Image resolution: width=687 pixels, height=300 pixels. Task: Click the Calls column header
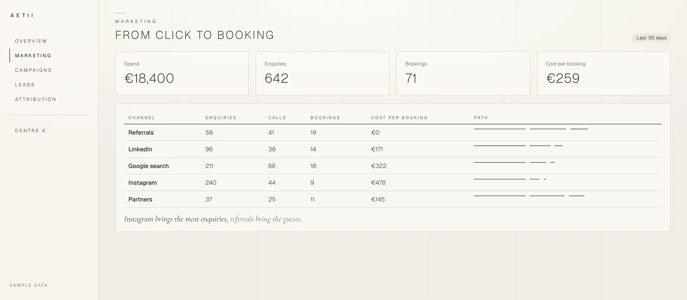(x=277, y=118)
